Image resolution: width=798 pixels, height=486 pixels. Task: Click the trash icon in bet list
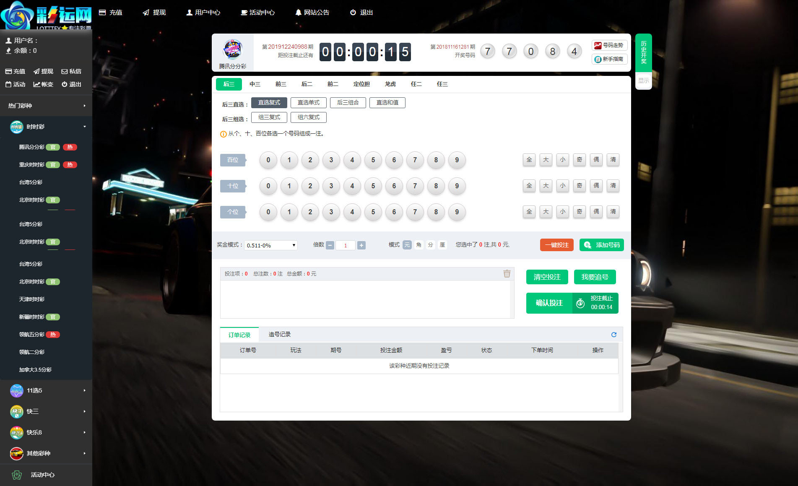pos(507,274)
